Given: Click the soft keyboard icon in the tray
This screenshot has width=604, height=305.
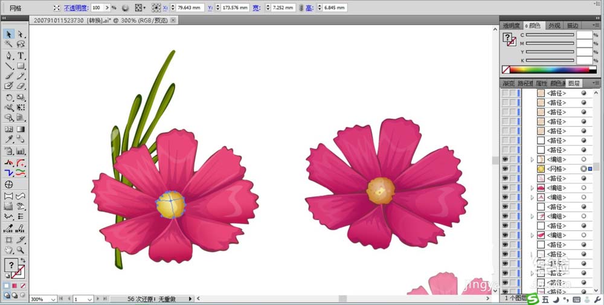Looking at the screenshot, I should (577, 299).
